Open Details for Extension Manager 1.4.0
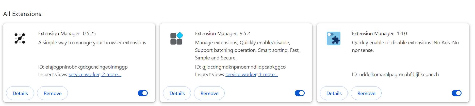 click(334, 93)
